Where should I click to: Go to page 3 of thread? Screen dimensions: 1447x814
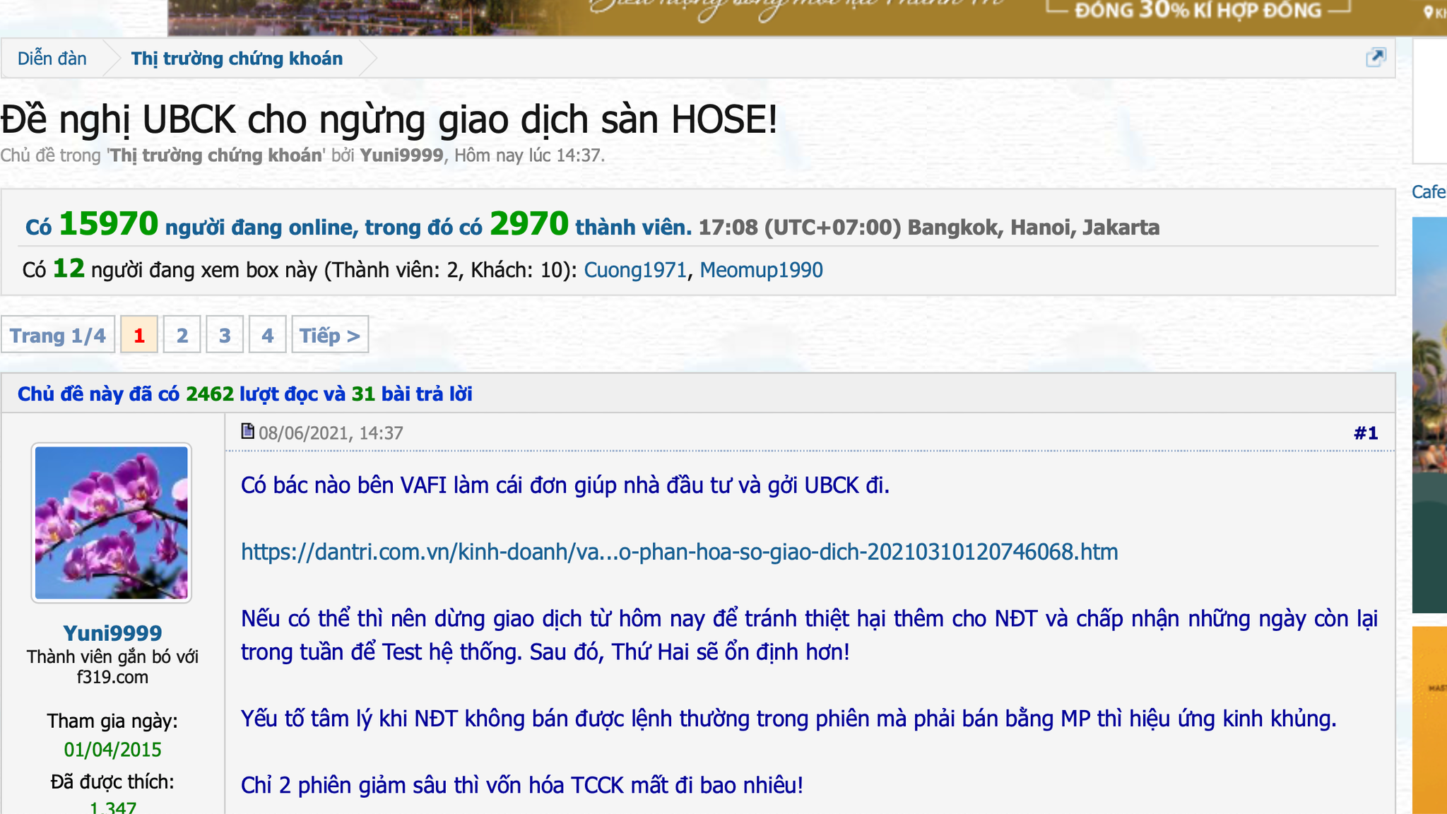click(x=225, y=335)
